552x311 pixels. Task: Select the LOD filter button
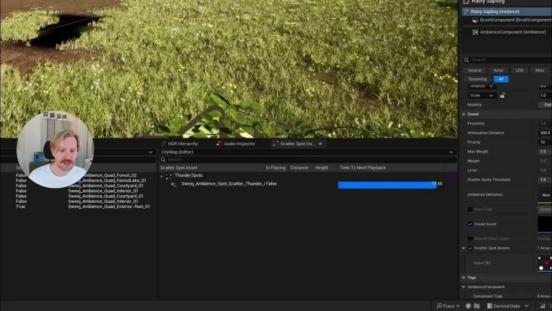(519, 71)
